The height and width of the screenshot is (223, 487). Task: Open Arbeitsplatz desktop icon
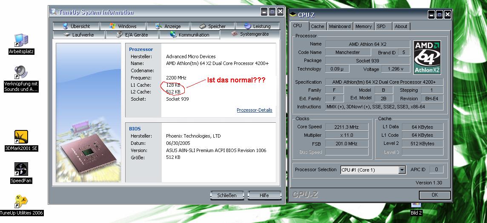21,41
